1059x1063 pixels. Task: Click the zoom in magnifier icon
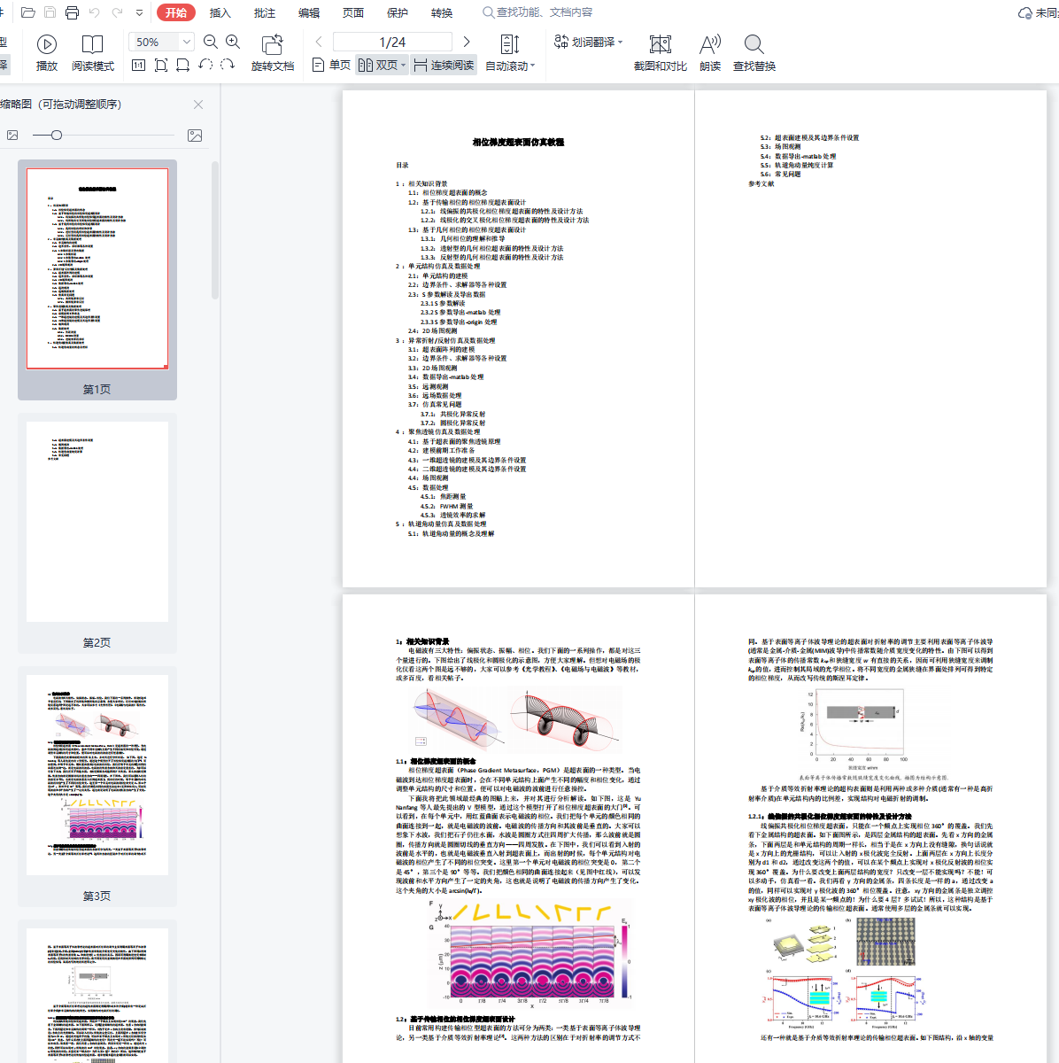(x=233, y=42)
